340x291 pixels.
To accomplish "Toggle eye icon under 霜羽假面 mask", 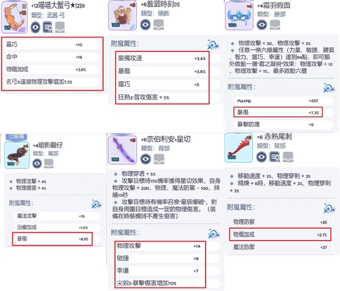I will coord(261,25).
